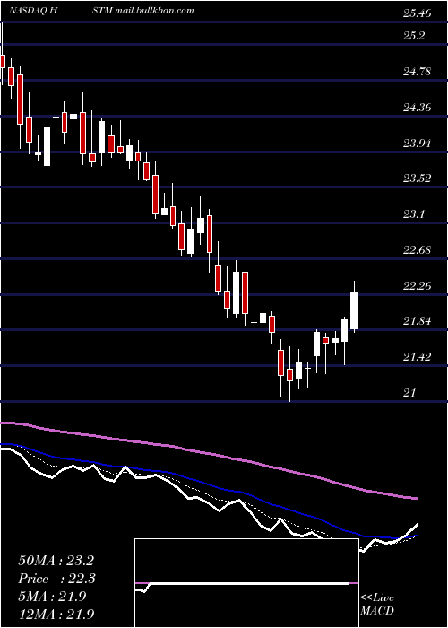Click the 25.2 price axis label

click(x=414, y=36)
